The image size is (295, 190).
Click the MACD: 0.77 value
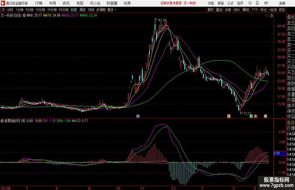80,121
